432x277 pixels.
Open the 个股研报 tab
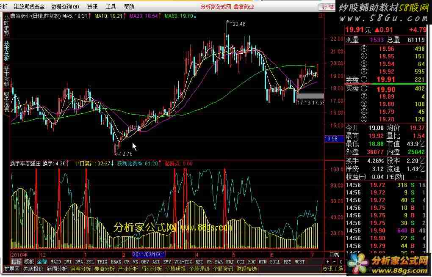175,269
